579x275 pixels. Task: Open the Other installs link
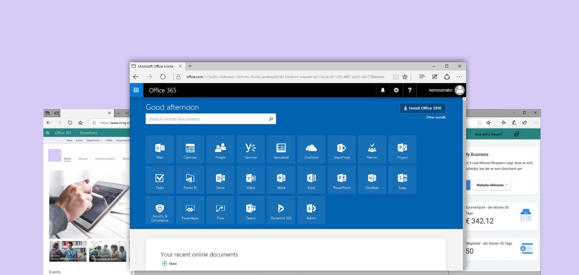coord(436,118)
